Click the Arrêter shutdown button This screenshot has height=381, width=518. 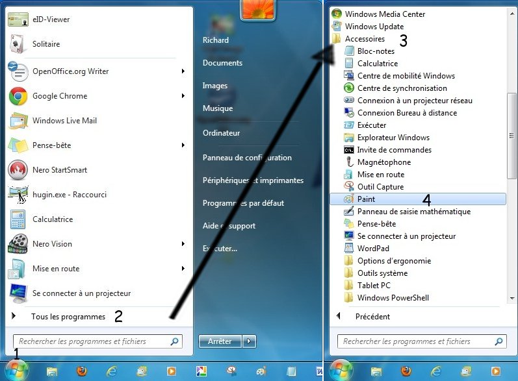coord(220,341)
